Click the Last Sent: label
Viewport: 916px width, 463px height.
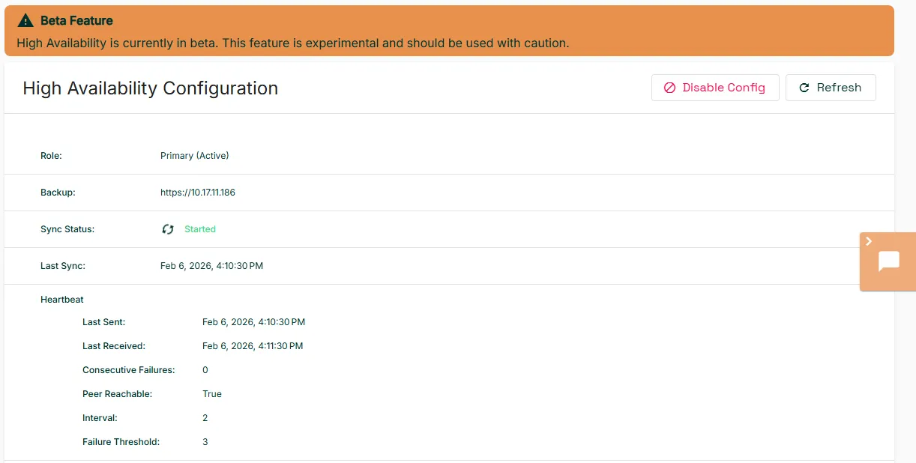pos(103,322)
